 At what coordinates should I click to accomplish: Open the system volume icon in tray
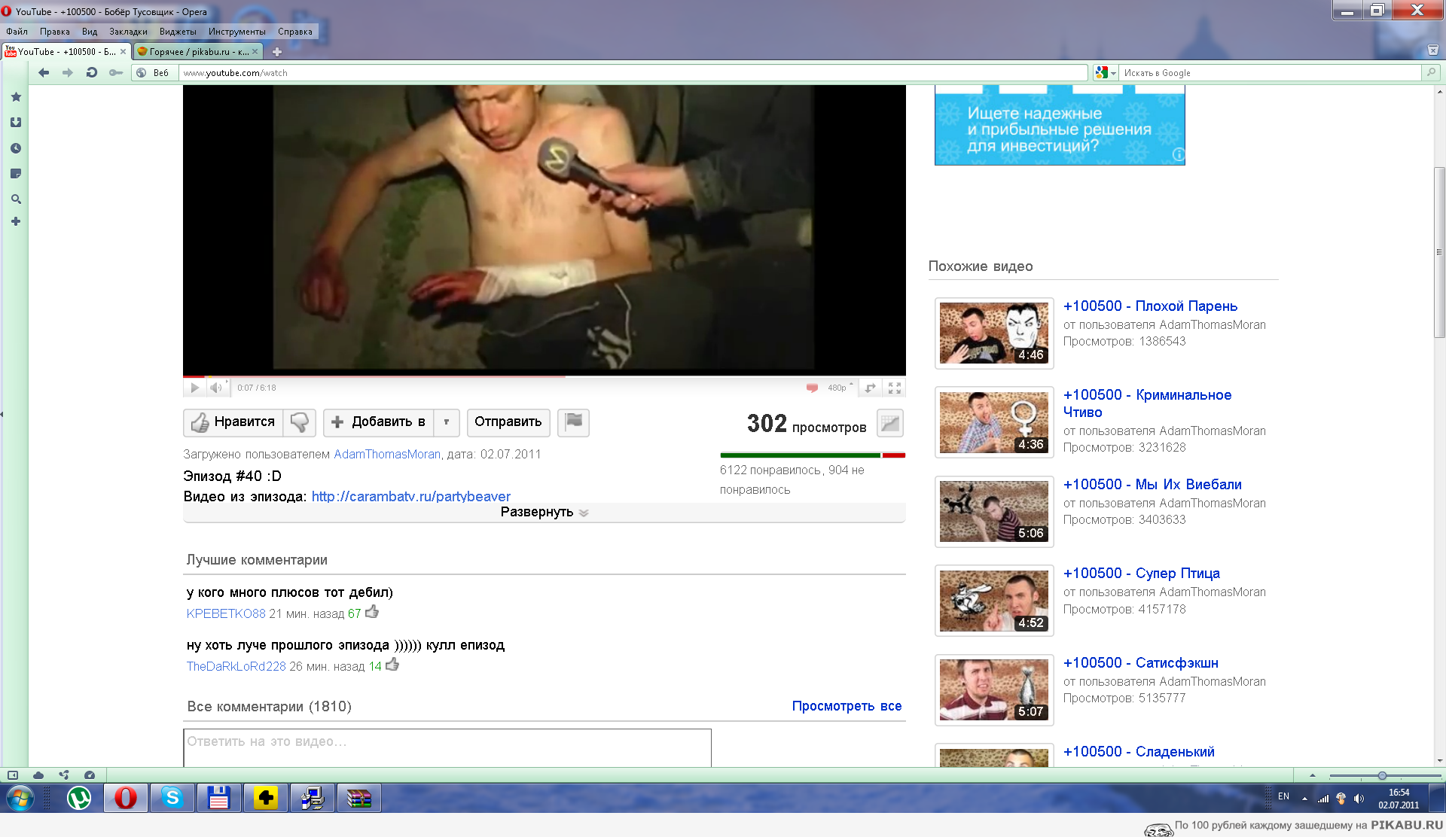[x=1359, y=799]
